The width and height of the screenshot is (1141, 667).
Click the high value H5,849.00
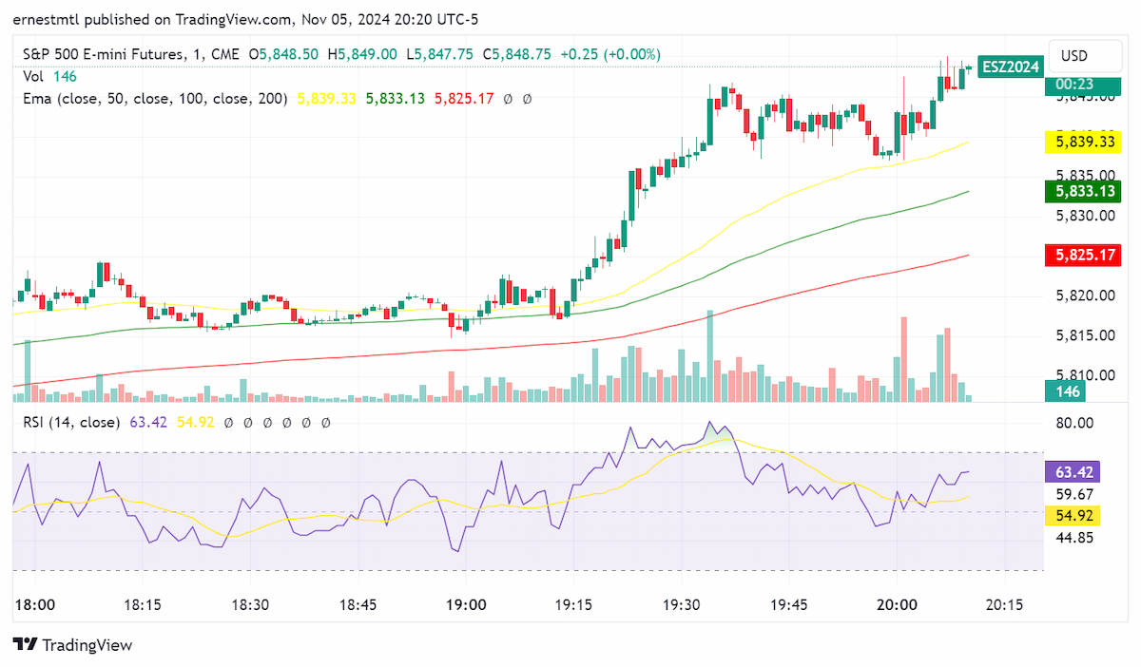pyautogui.click(x=362, y=55)
